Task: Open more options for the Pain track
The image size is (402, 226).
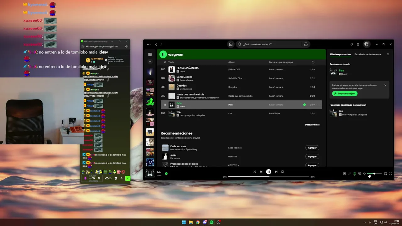Action: [318, 105]
